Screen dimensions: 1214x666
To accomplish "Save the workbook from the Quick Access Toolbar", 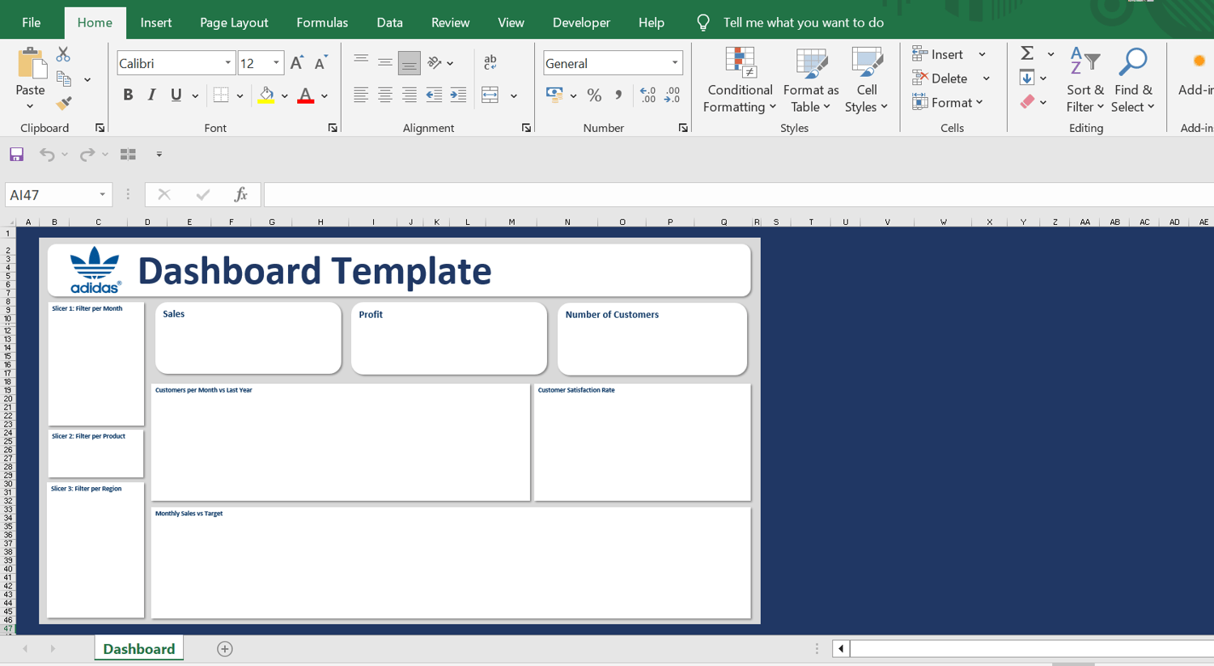I will pyautogui.click(x=16, y=154).
